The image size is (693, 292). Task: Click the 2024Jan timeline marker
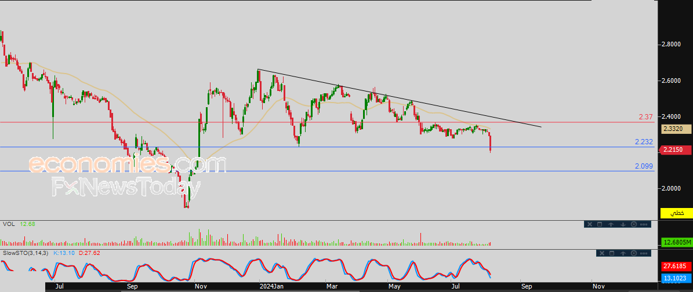pyautogui.click(x=271, y=286)
